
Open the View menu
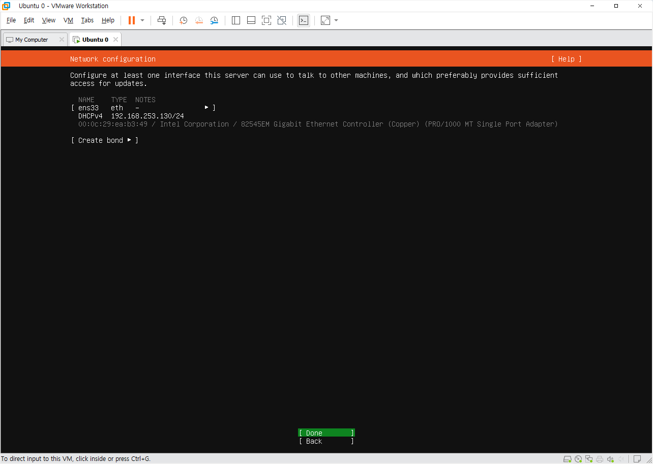point(49,20)
